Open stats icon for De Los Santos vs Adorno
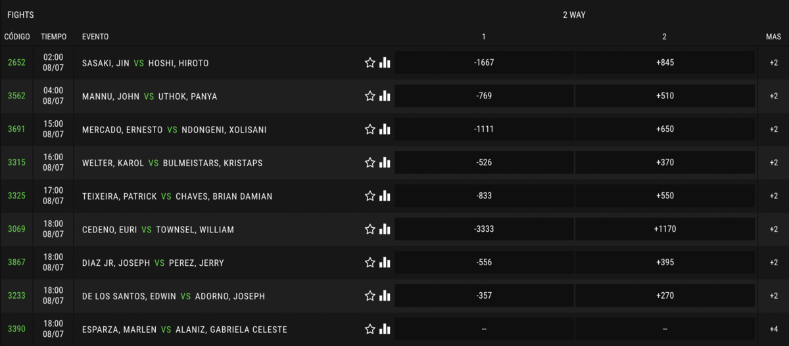This screenshot has height=346, width=789. 385,296
